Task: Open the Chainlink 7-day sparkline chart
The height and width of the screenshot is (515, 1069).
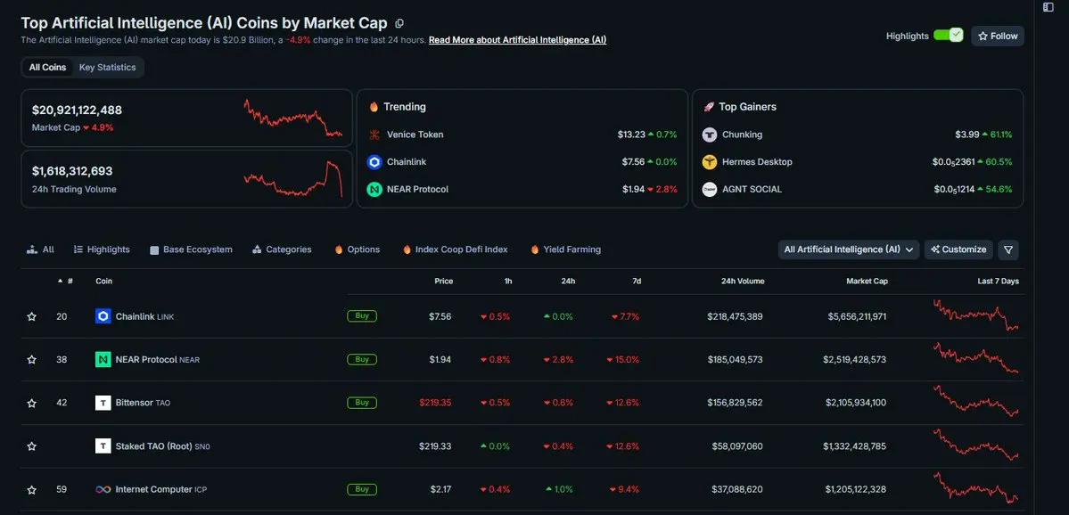Action: [x=975, y=315]
